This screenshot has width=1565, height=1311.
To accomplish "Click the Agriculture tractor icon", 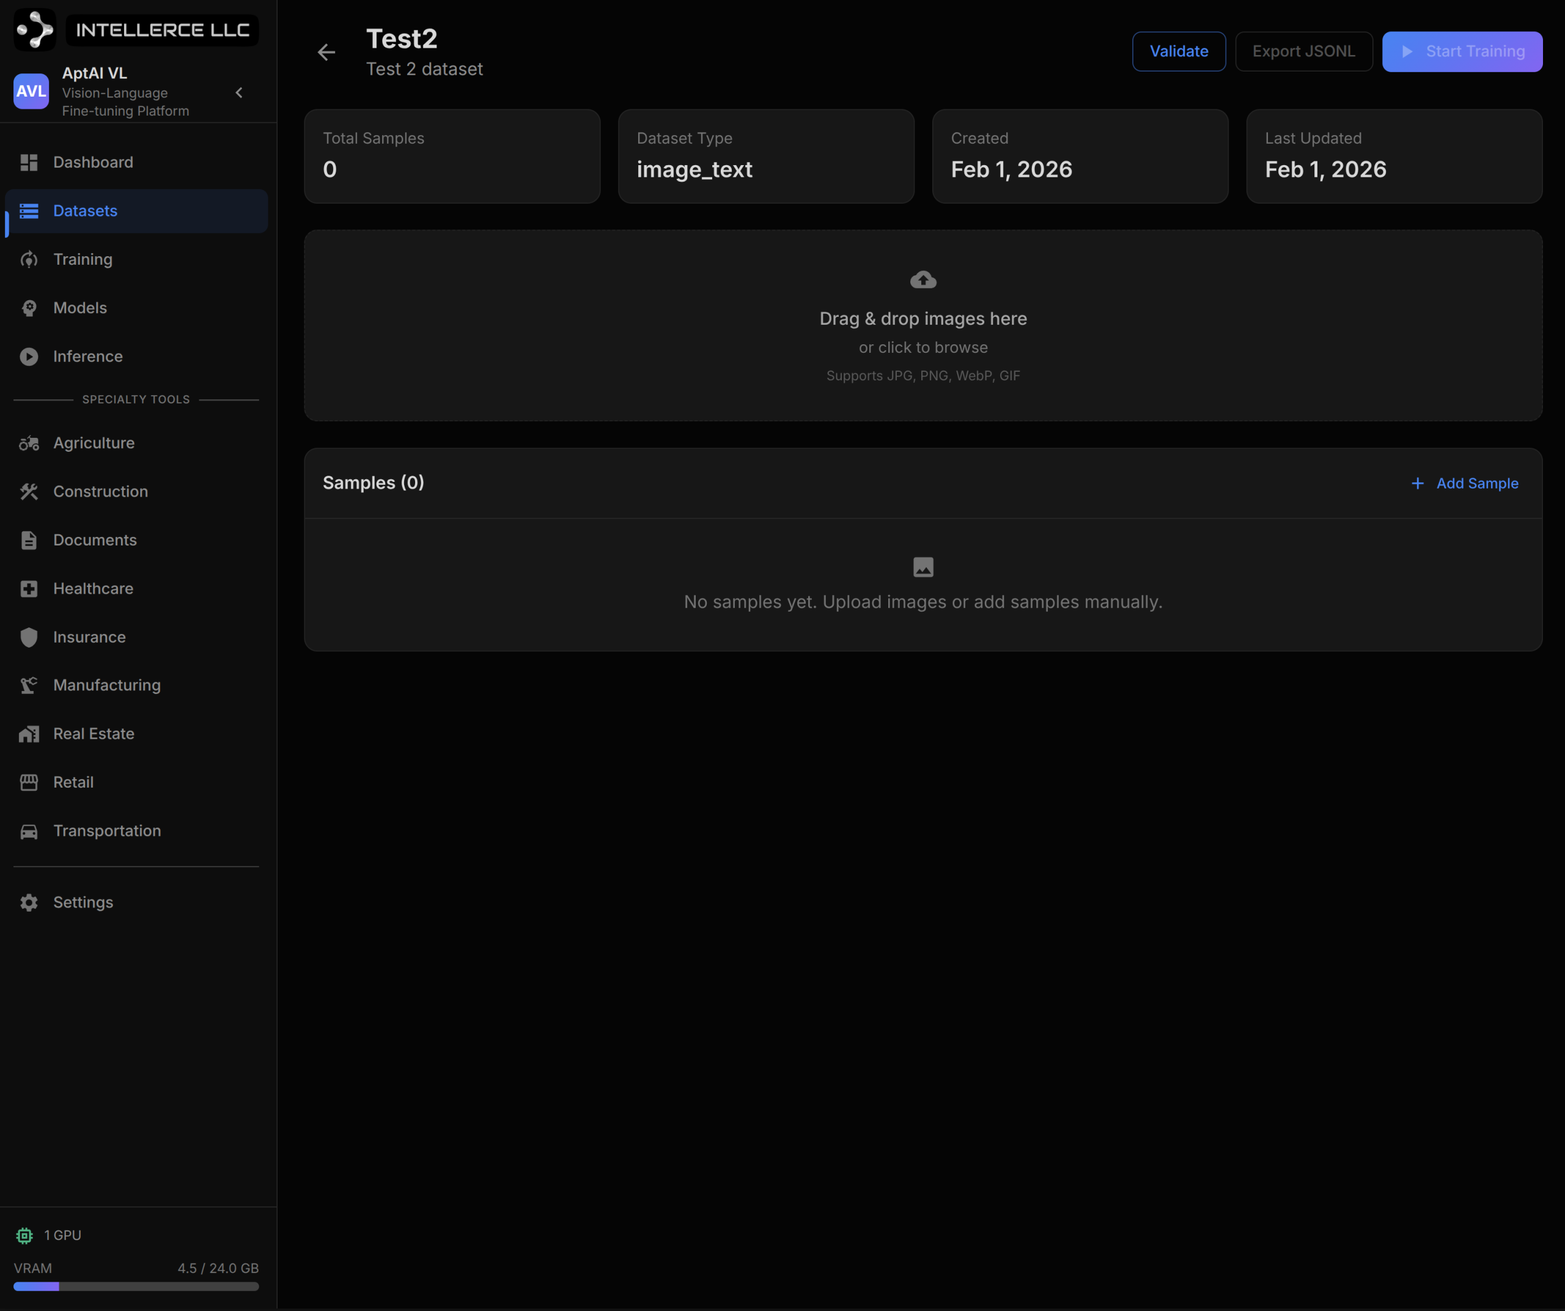I will pyautogui.click(x=29, y=443).
